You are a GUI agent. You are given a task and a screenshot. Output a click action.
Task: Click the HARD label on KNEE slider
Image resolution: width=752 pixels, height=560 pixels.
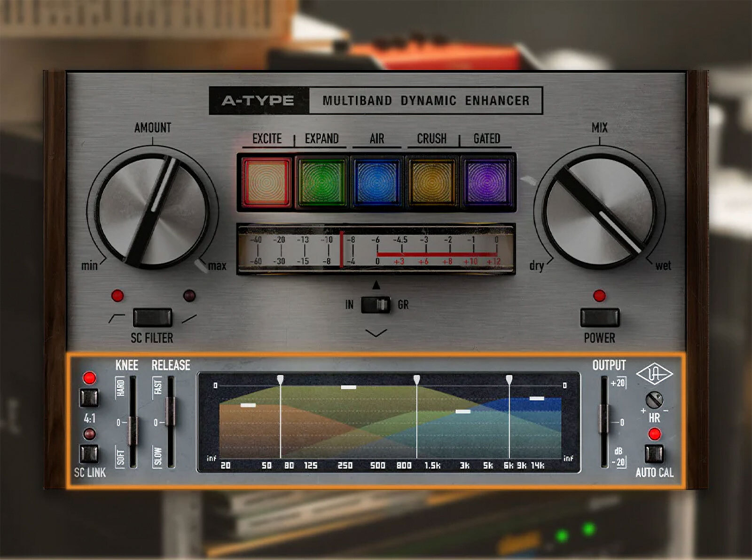[x=121, y=389]
